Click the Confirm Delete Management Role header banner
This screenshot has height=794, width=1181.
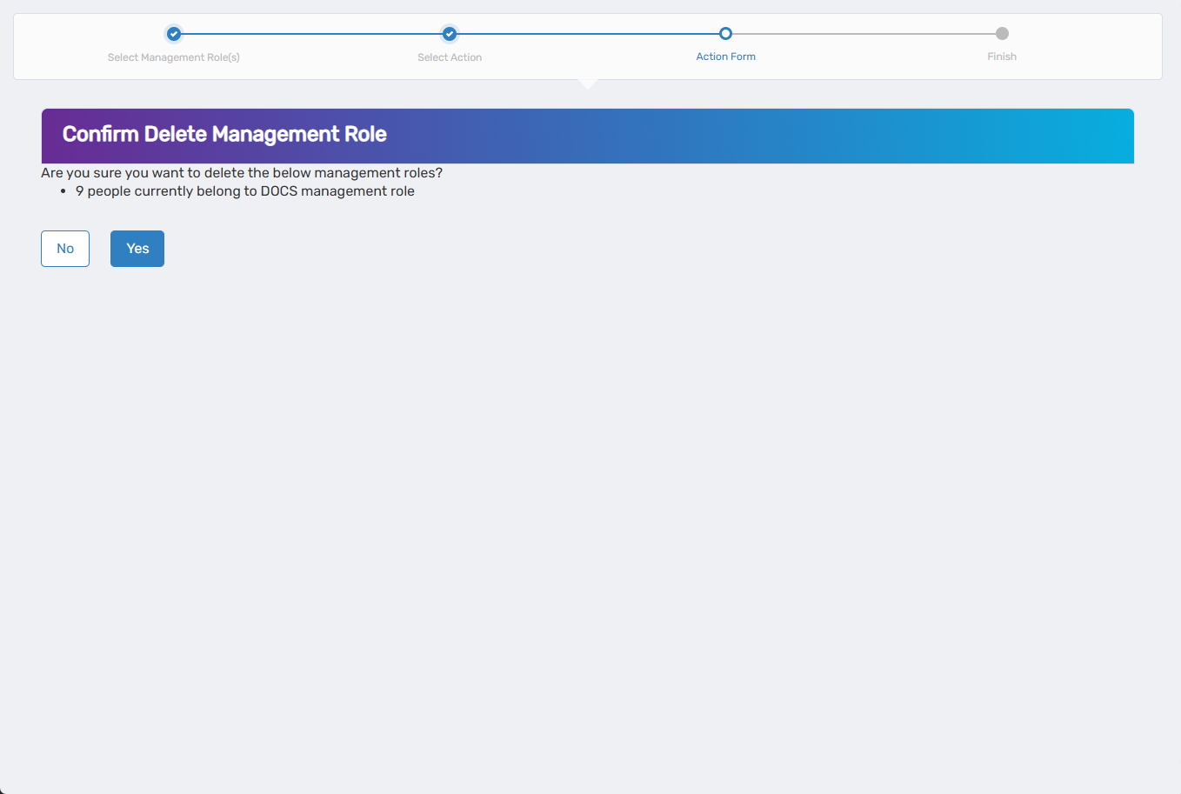tap(588, 136)
